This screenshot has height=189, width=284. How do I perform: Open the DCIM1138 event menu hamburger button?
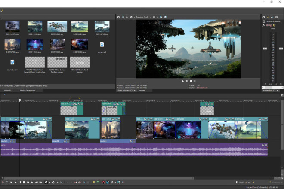(98, 119)
